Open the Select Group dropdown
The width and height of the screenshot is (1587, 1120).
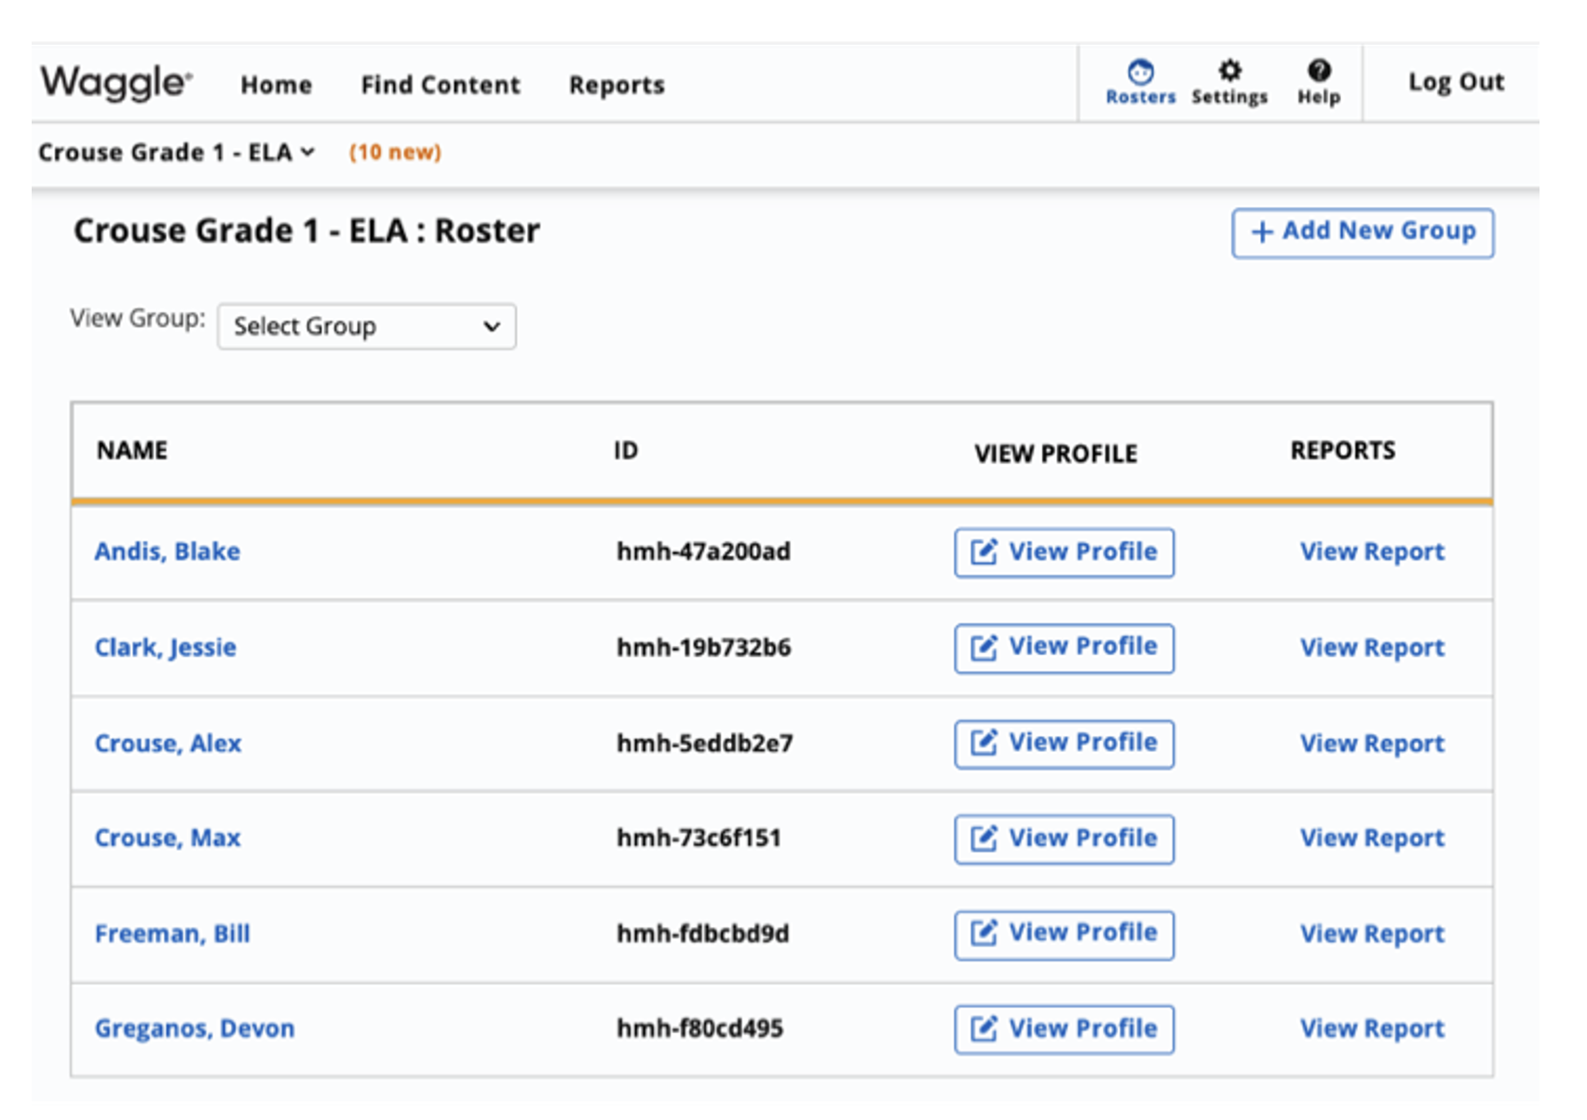point(367,326)
